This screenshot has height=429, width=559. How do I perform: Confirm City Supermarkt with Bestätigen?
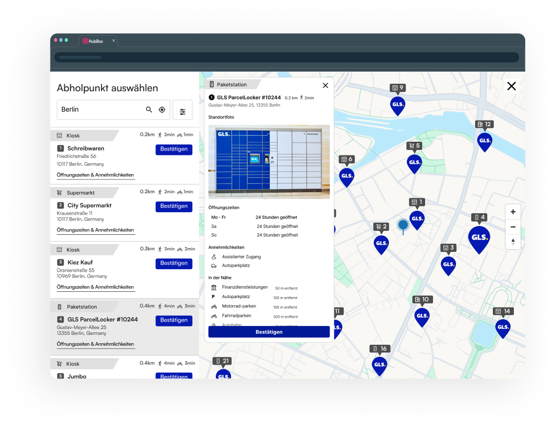pyautogui.click(x=174, y=206)
